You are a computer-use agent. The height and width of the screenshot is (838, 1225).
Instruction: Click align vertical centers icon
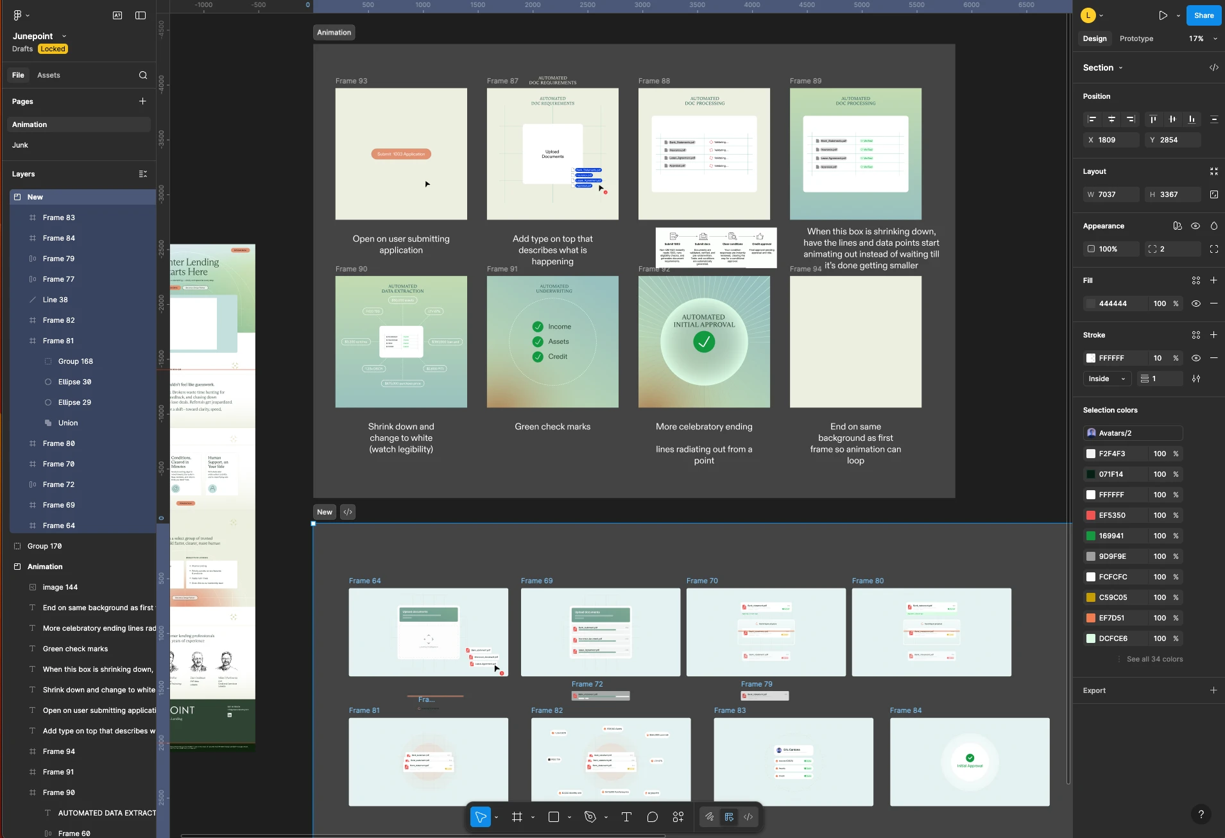click(x=1172, y=119)
